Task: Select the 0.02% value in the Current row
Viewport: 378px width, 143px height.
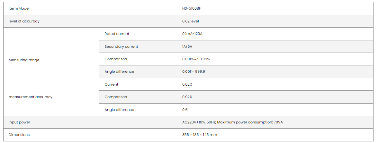Action: (187, 84)
